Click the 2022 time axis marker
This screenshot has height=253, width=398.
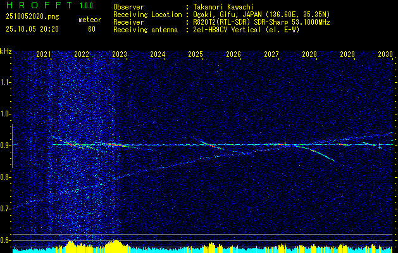(x=82, y=54)
